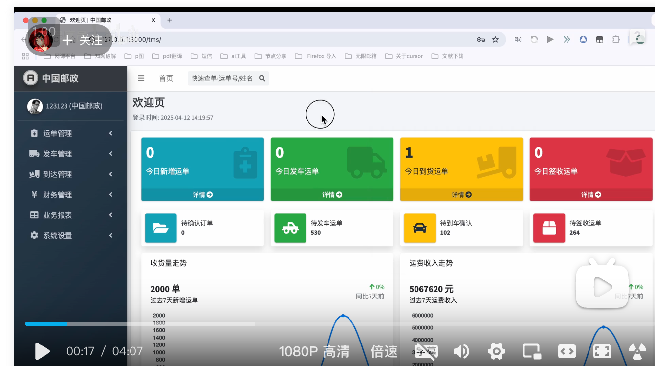Open the 文献下载 bookmark folder
This screenshot has width=655, height=366.
[447, 56]
